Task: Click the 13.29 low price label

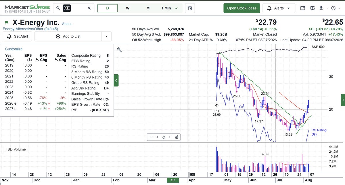Action: pyautogui.click(x=288, y=134)
